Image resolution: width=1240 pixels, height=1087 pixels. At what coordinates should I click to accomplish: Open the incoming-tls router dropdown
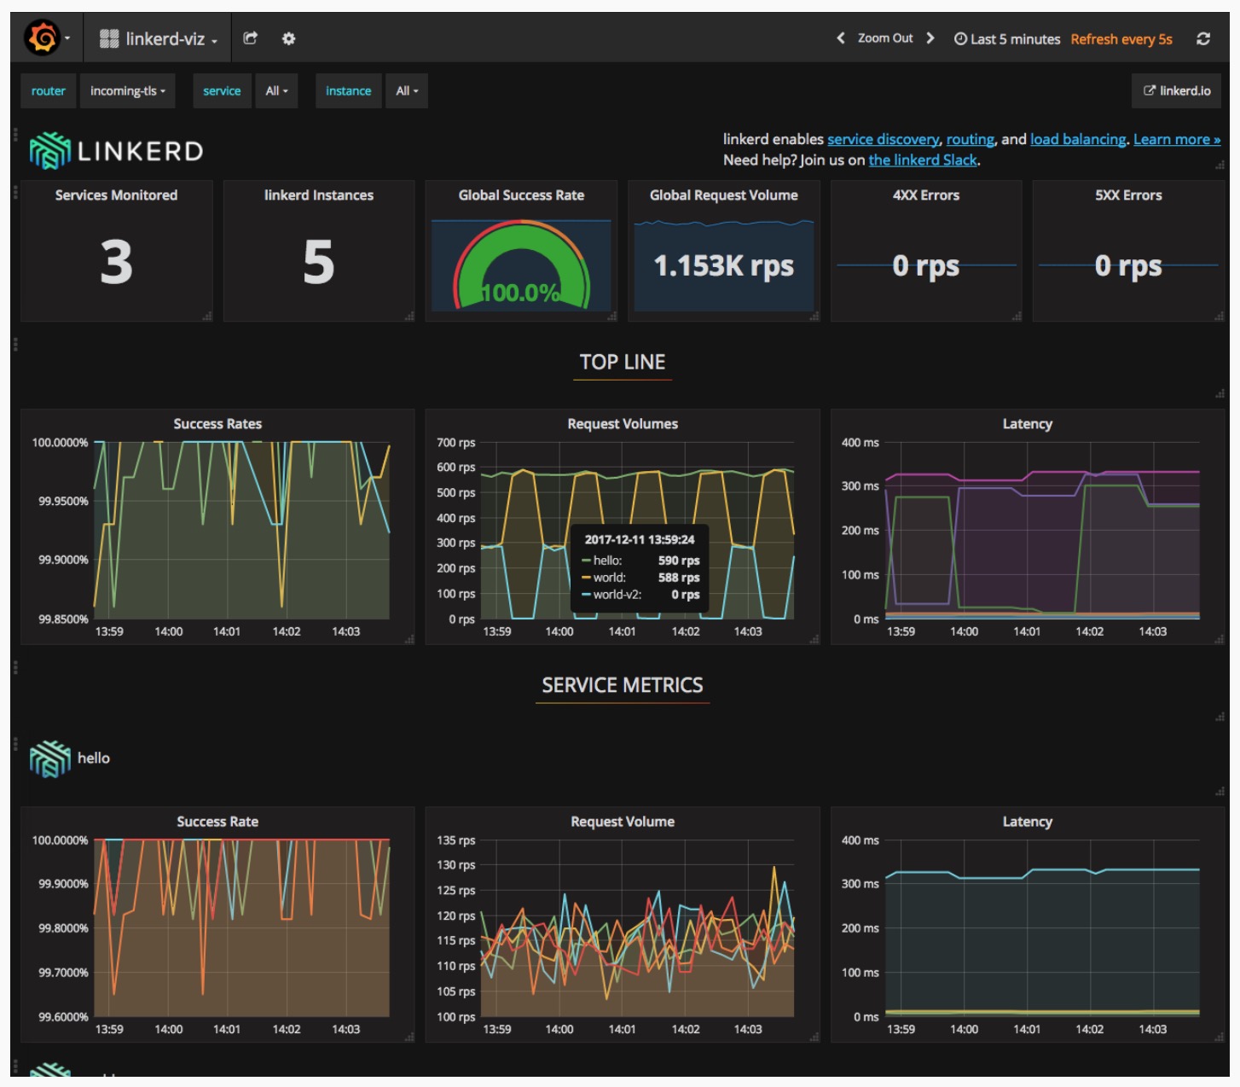coord(128,91)
